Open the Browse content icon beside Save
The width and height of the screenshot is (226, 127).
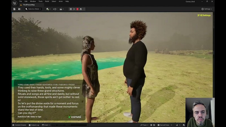(x=19, y=9)
